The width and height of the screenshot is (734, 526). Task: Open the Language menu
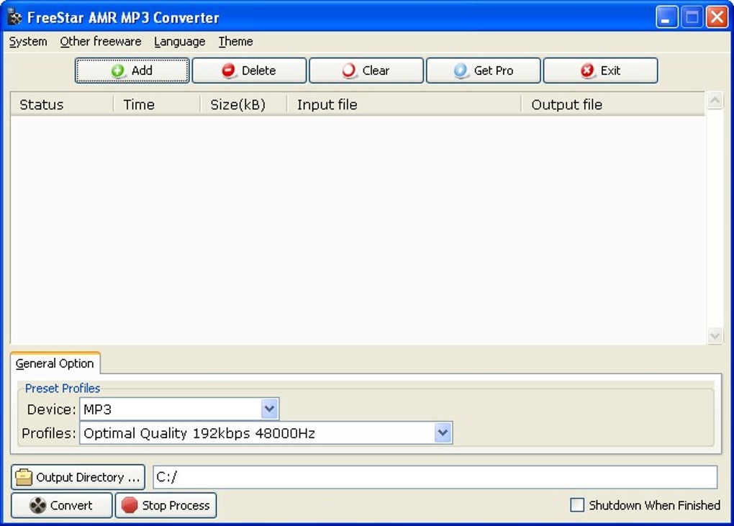180,42
